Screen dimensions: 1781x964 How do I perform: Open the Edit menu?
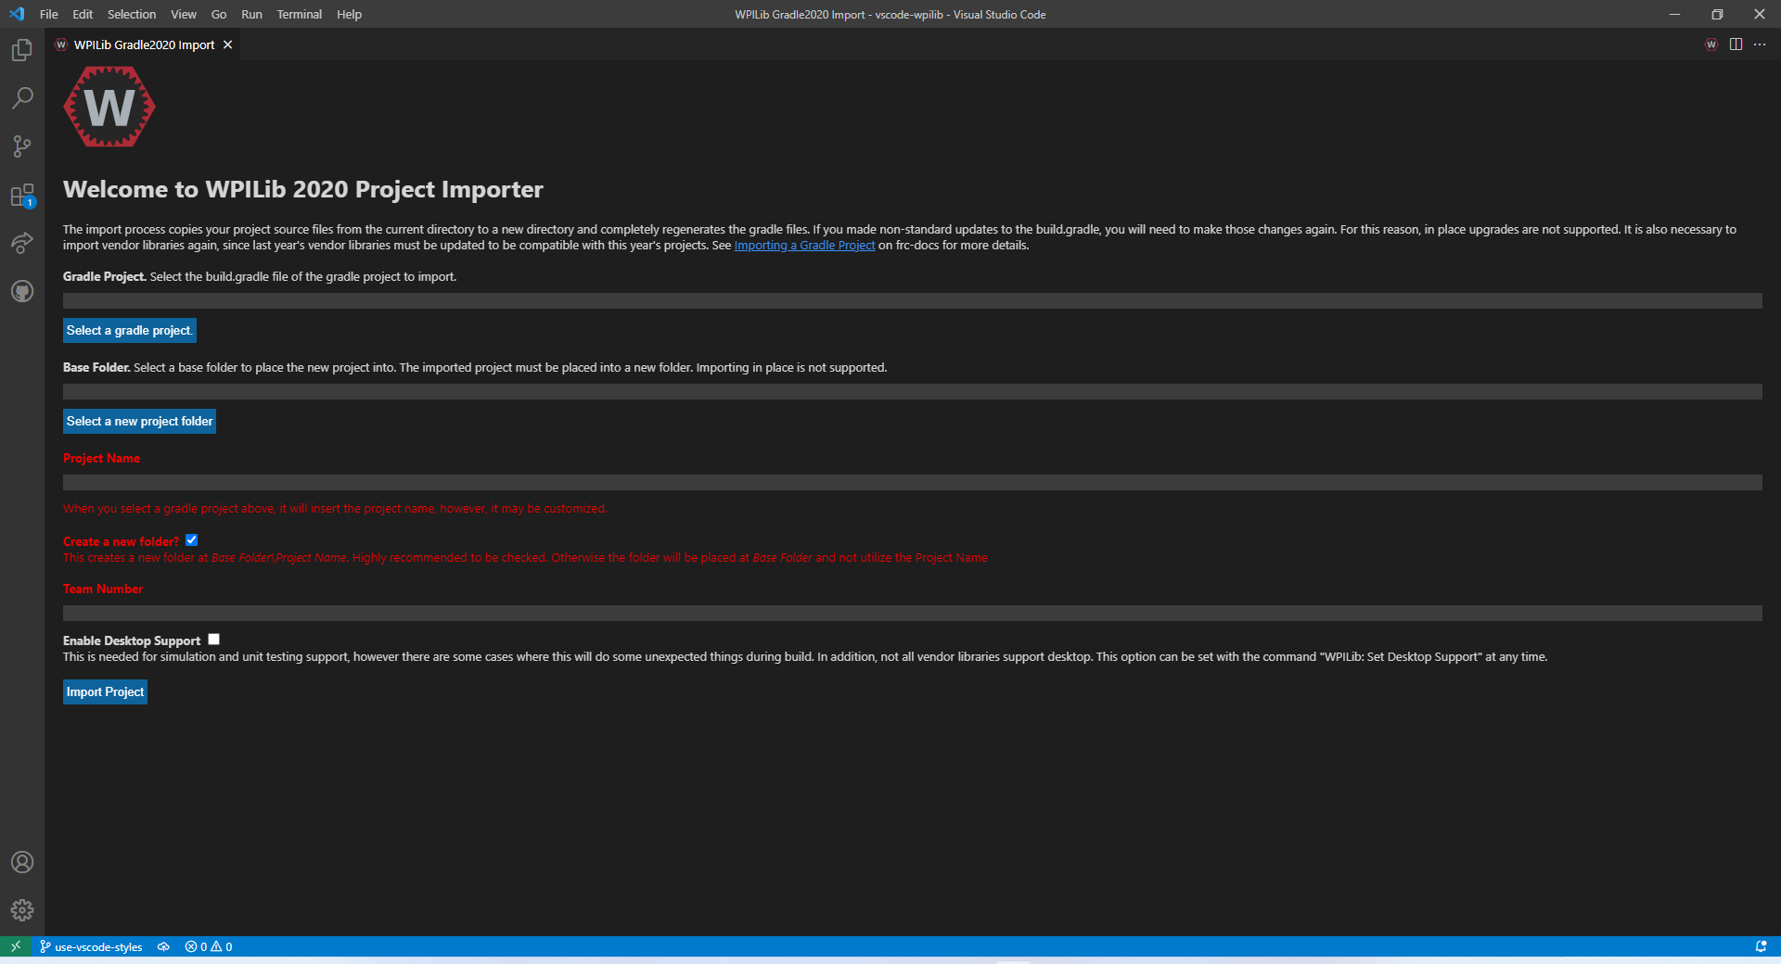pos(83,14)
